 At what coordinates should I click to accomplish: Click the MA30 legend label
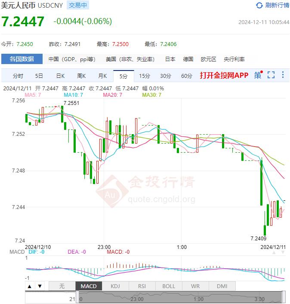pos(152,95)
